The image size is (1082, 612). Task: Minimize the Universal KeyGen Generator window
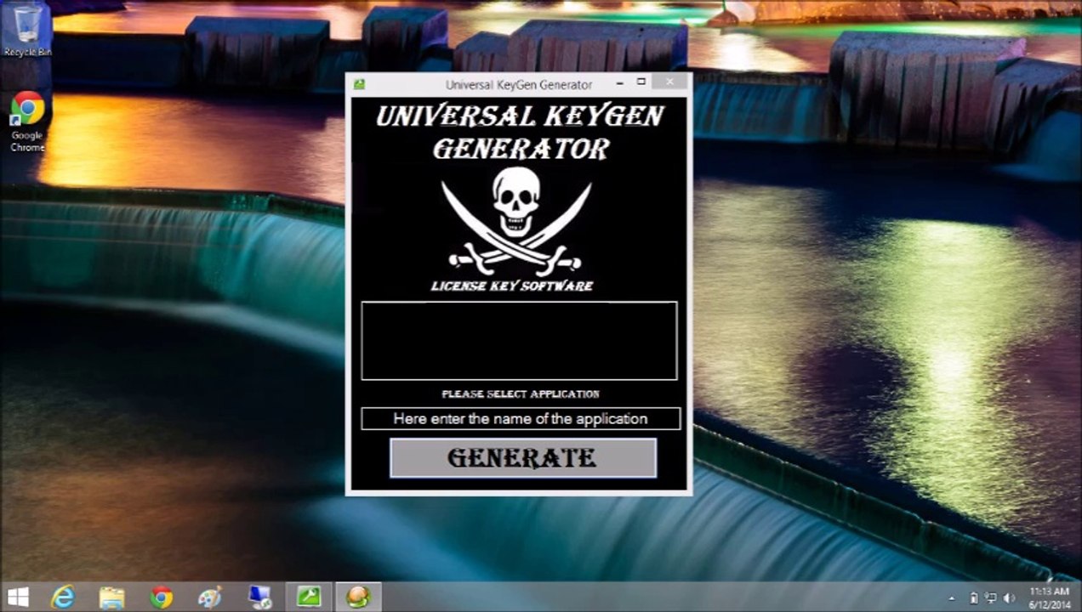(619, 82)
